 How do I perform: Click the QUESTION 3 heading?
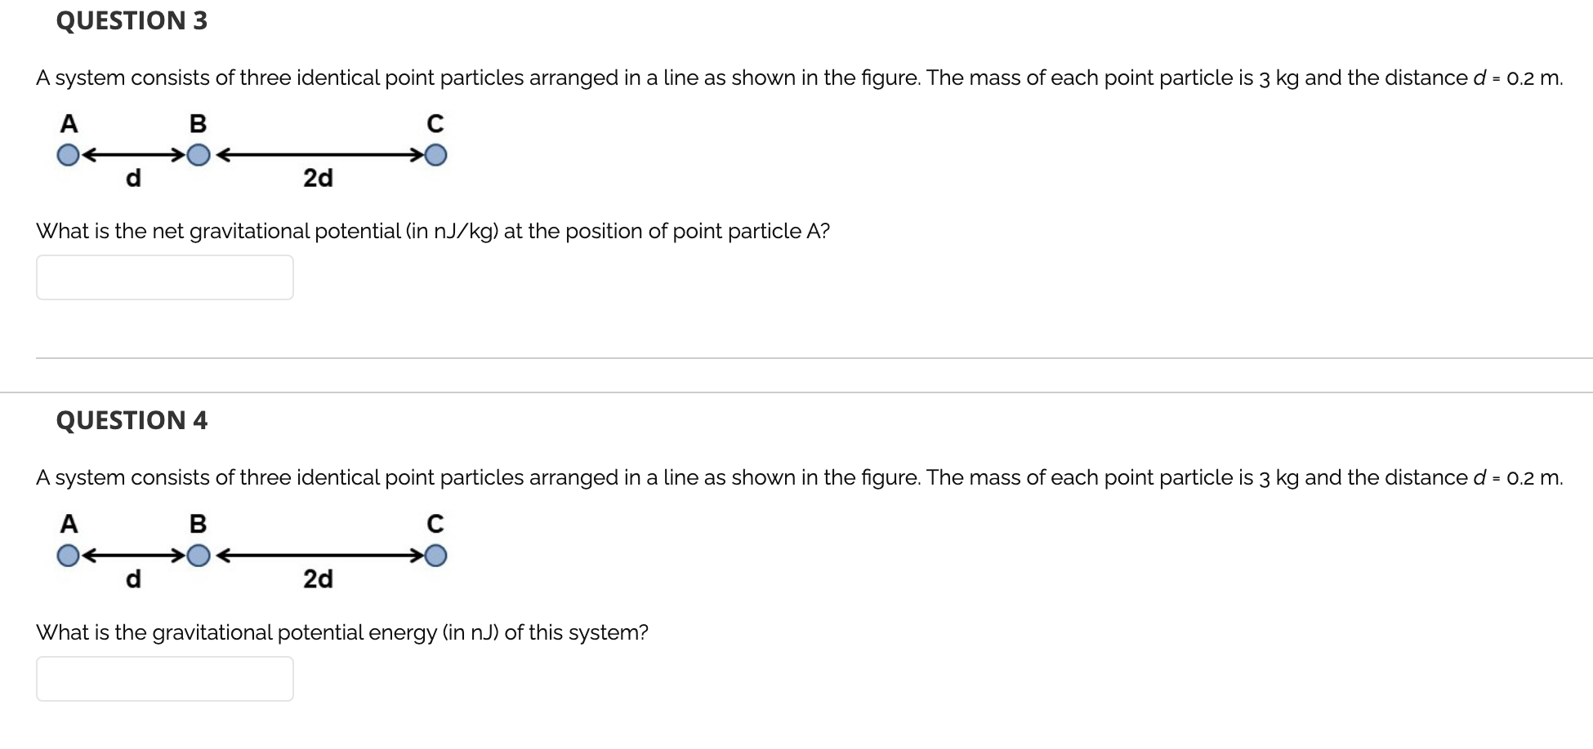(132, 20)
